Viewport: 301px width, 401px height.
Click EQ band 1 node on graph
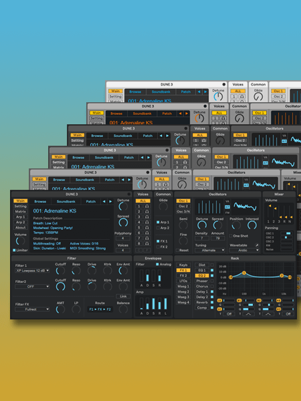click(x=244, y=273)
